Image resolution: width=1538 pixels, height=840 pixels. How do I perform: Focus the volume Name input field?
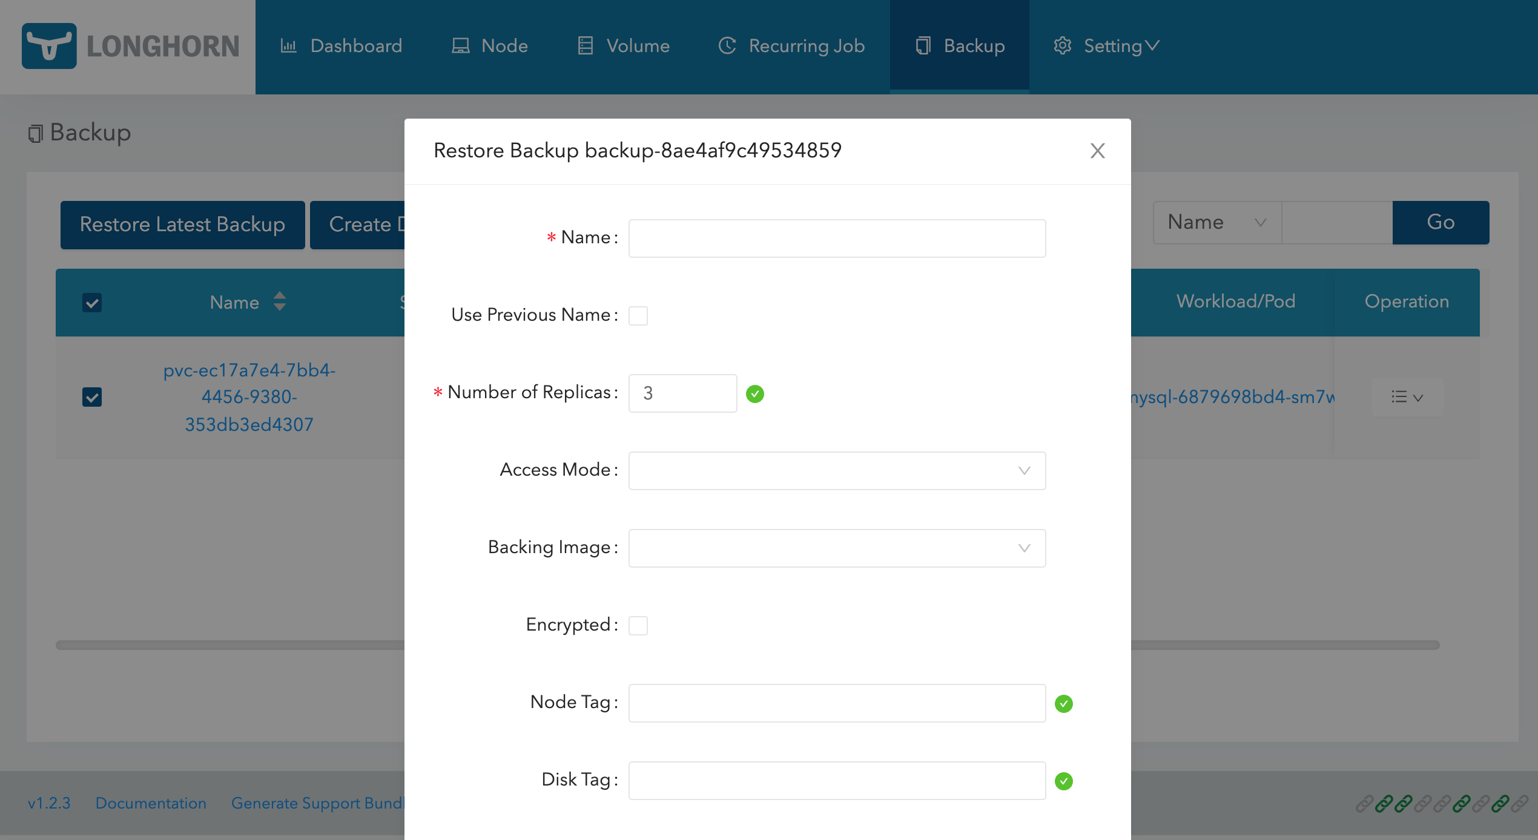click(837, 238)
